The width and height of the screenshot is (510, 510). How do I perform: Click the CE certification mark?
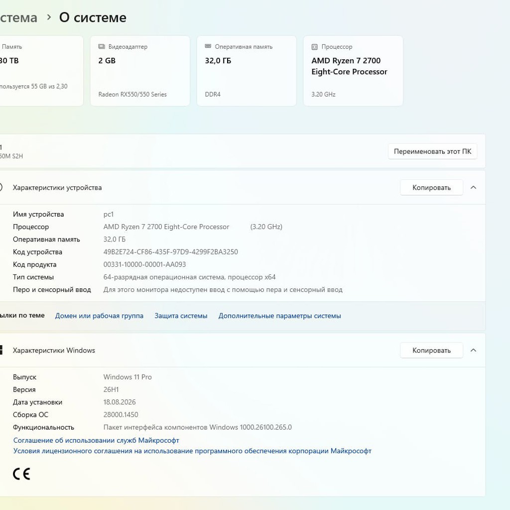(22, 474)
